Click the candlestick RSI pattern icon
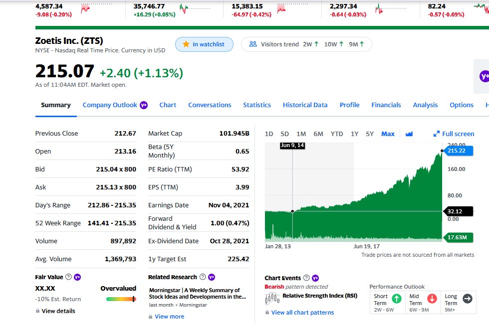Viewport: 489px width, 331px height. (272, 298)
